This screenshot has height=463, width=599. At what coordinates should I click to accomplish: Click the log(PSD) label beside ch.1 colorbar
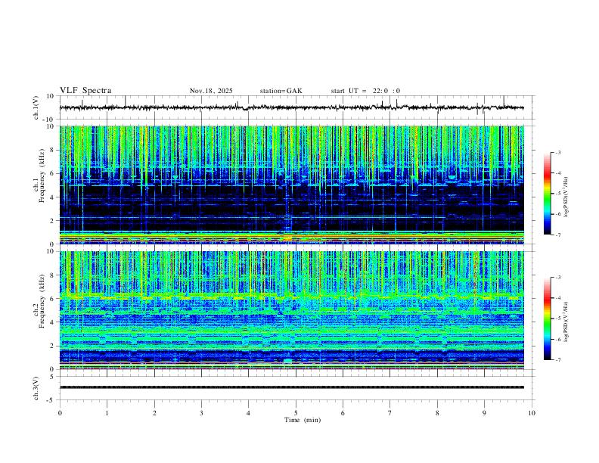tap(566, 197)
